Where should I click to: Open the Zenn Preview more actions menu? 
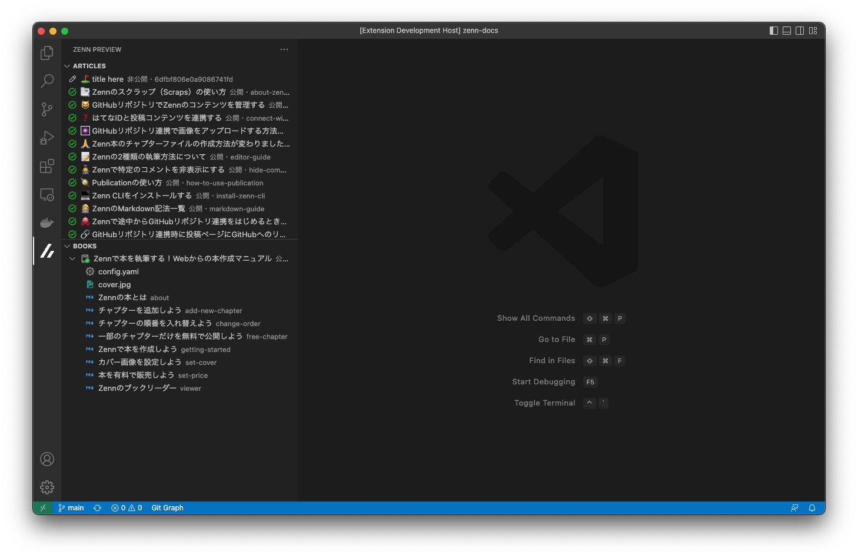pos(284,49)
